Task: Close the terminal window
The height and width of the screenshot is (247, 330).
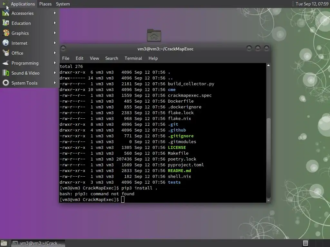Action: (267, 49)
